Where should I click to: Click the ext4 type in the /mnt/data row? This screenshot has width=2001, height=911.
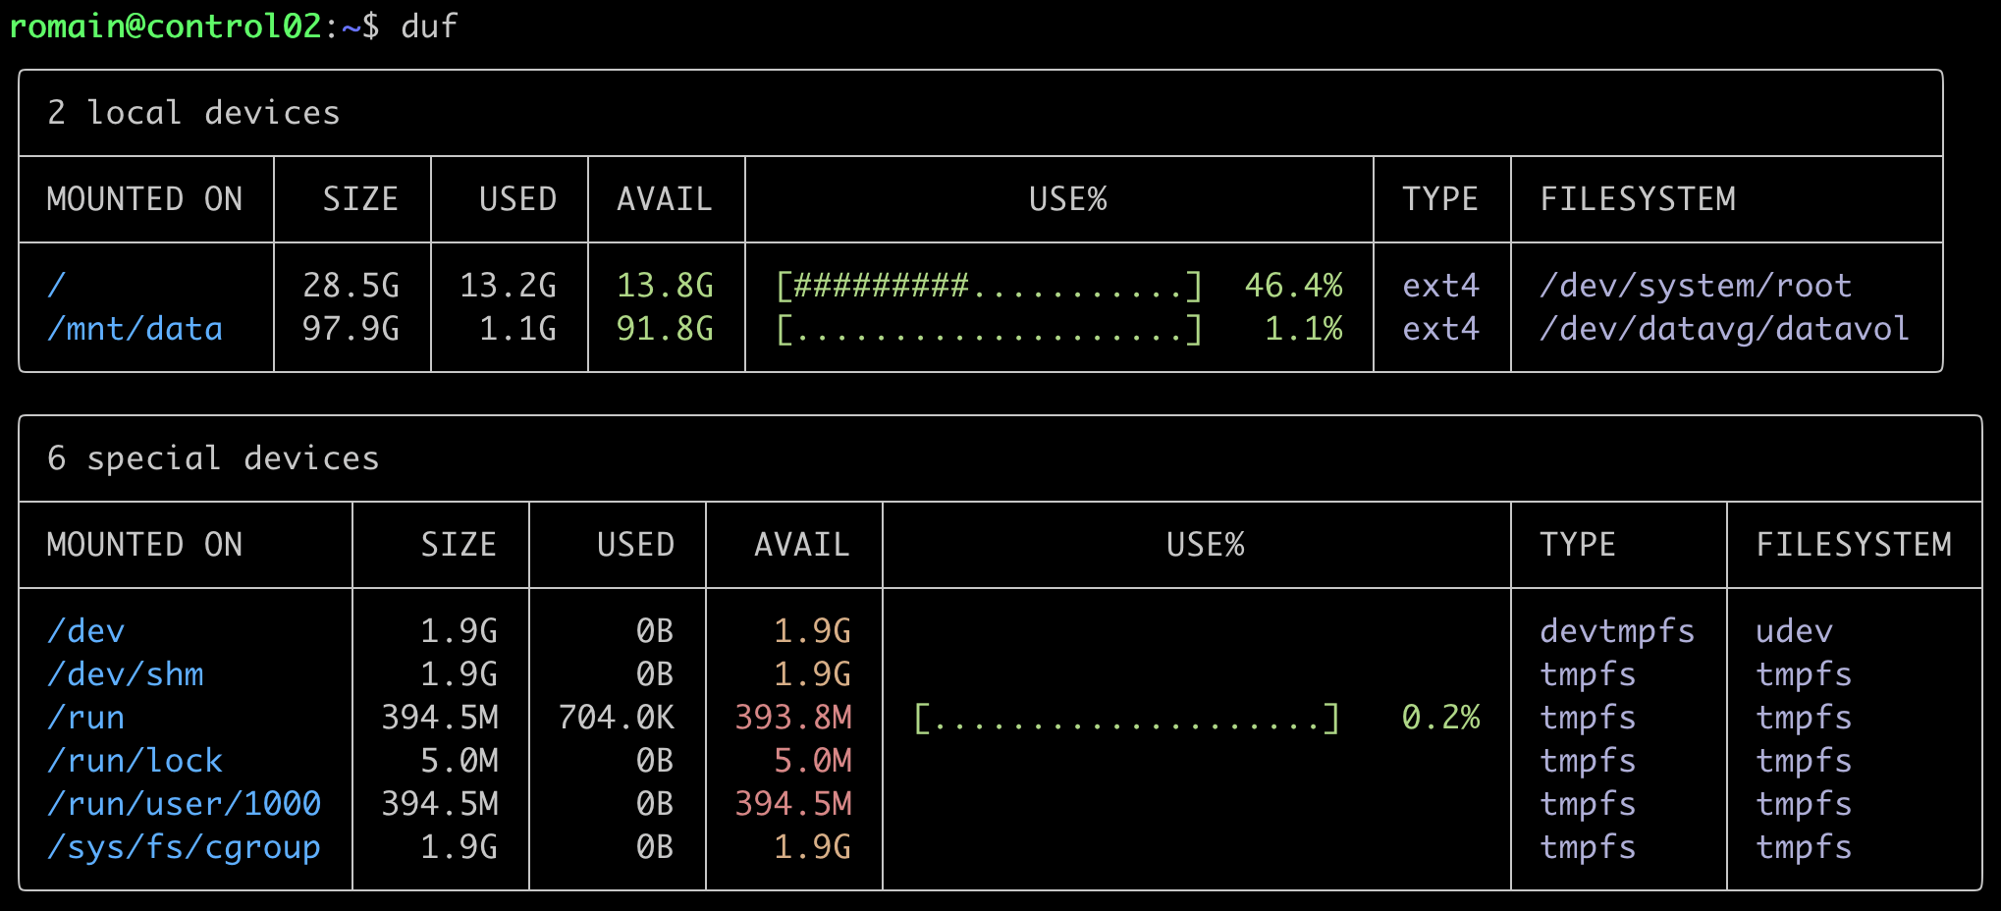(x=1440, y=329)
